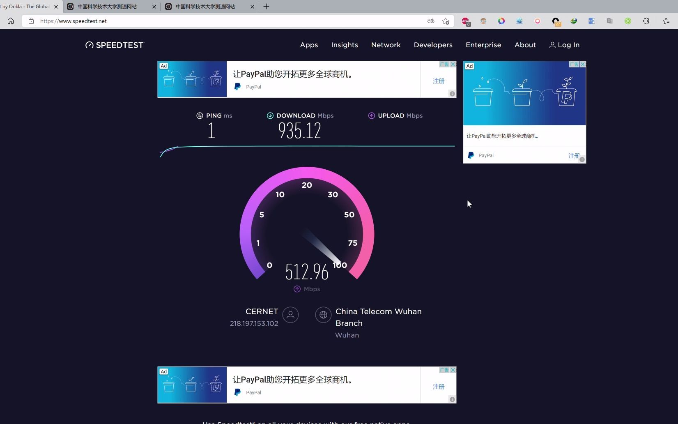Open the About navigation item
The height and width of the screenshot is (424, 678).
click(525, 45)
